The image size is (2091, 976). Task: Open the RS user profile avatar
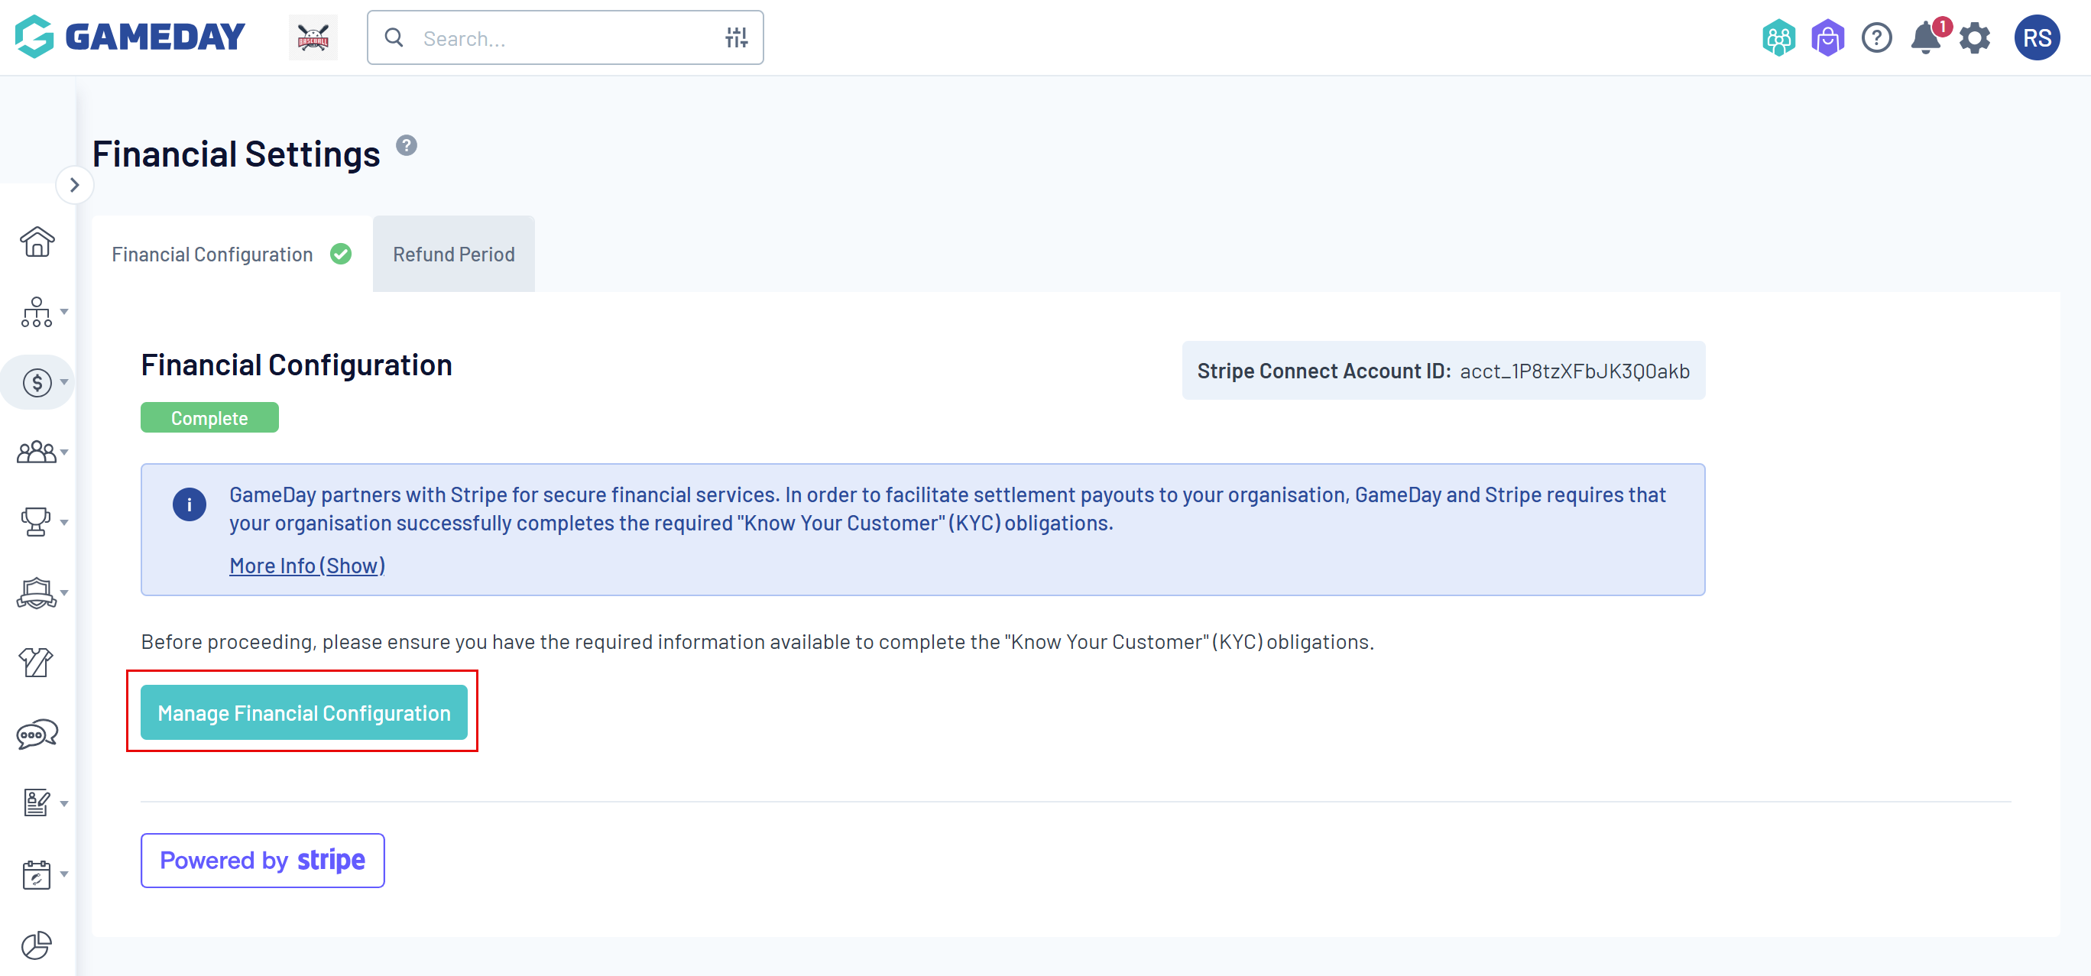click(2036, 38)
